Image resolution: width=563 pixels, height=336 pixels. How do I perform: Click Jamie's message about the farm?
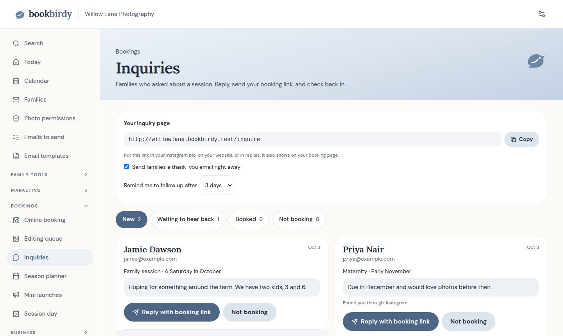(222, 287)
